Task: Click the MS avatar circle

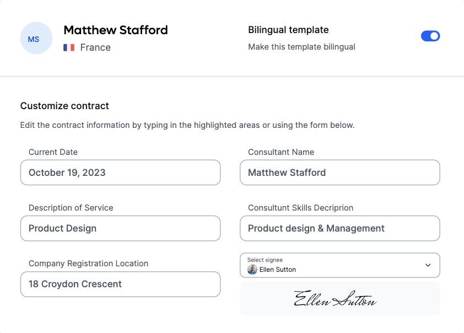Action: [x=36, y=38]
